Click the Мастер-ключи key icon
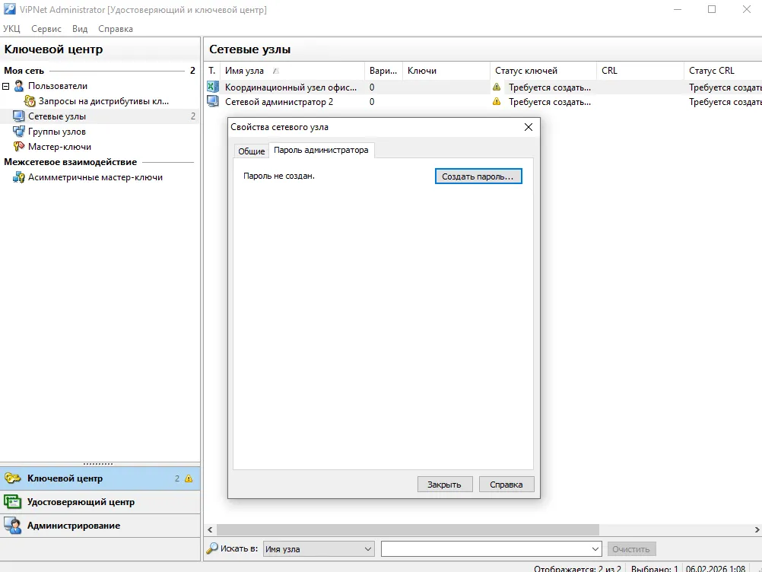762x572 pixels. (19, 146)
